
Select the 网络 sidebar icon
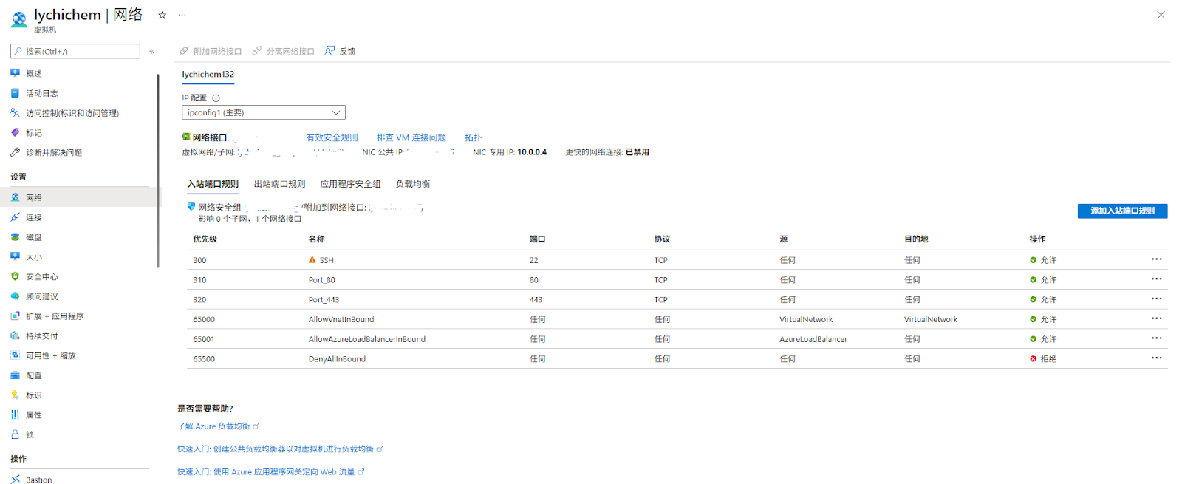click(15, 197)
